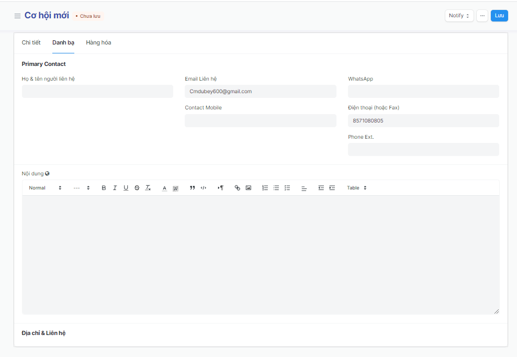Viewport: 517px width, 357px height.
Task: Add a blockquote with the quote icon
Action: [x=192, y=188]
